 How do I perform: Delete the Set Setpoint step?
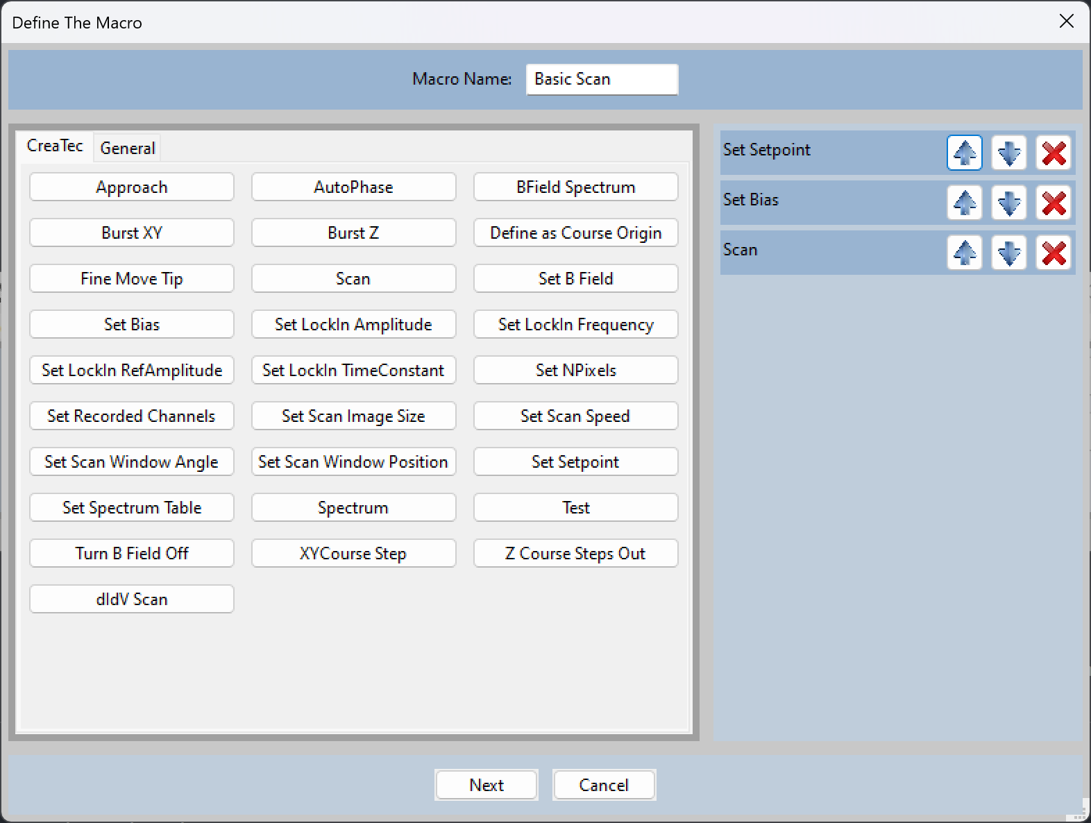click(x=1054, y=153)
